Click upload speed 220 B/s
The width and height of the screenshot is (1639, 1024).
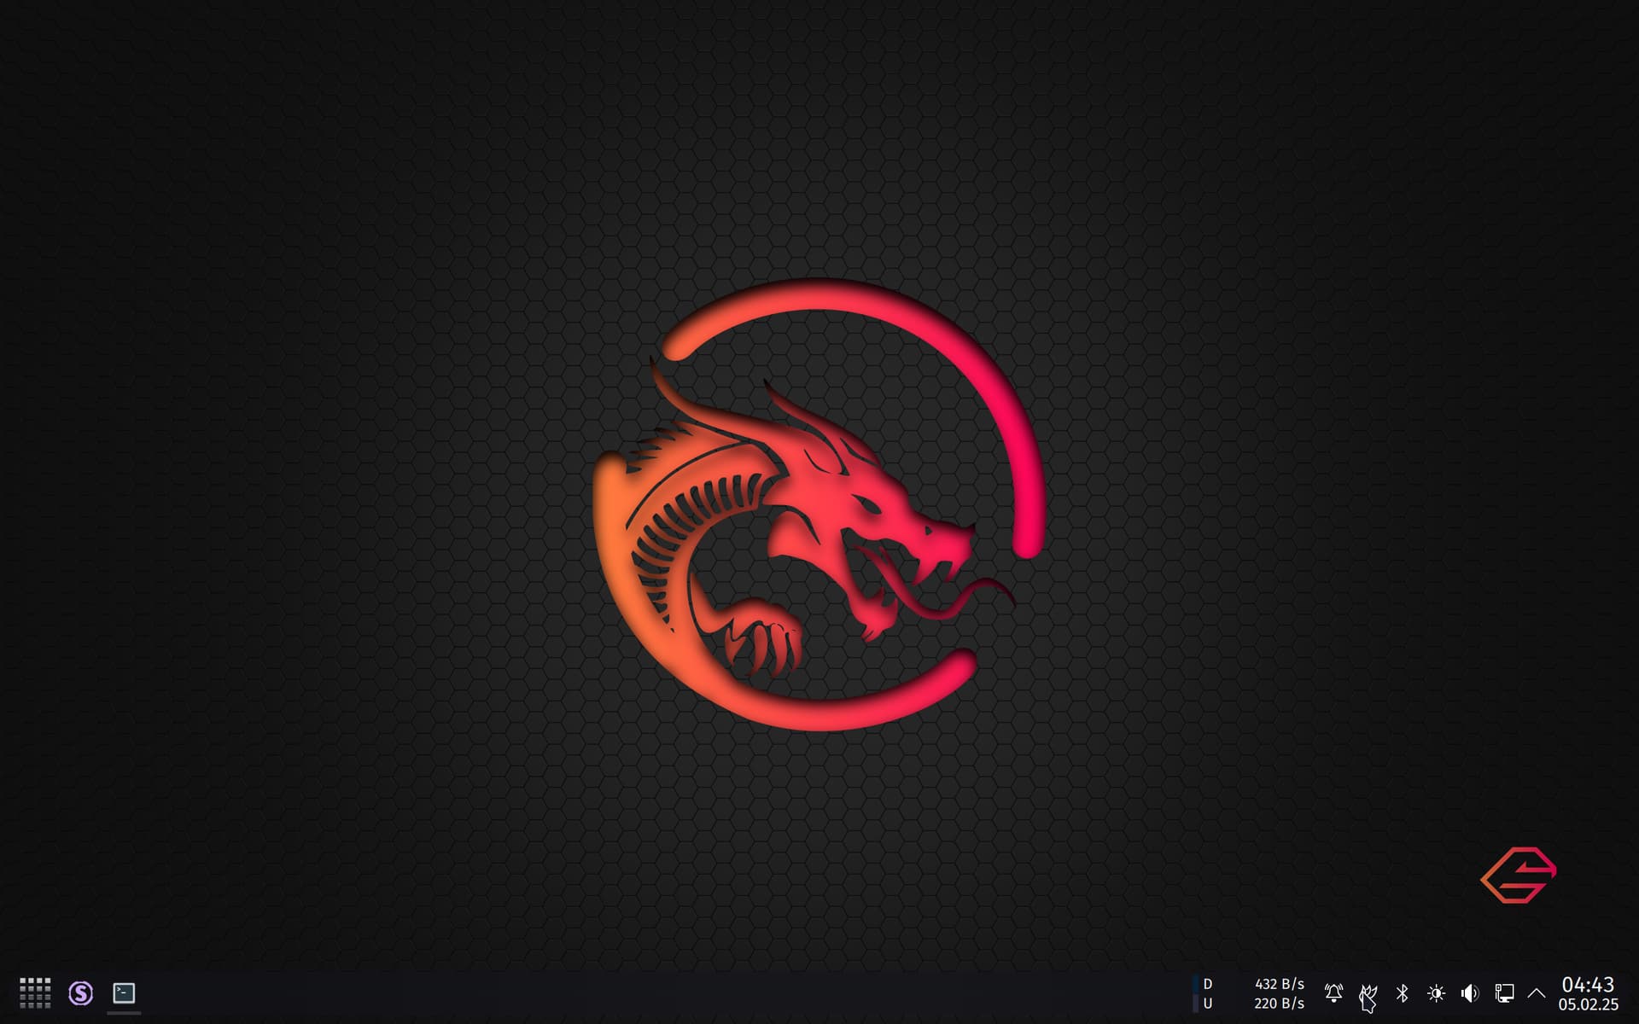point(1279,1004)
